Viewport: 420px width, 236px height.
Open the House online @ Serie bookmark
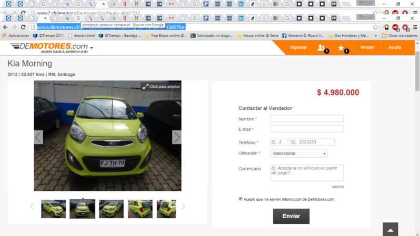click(x=258, y=36)
